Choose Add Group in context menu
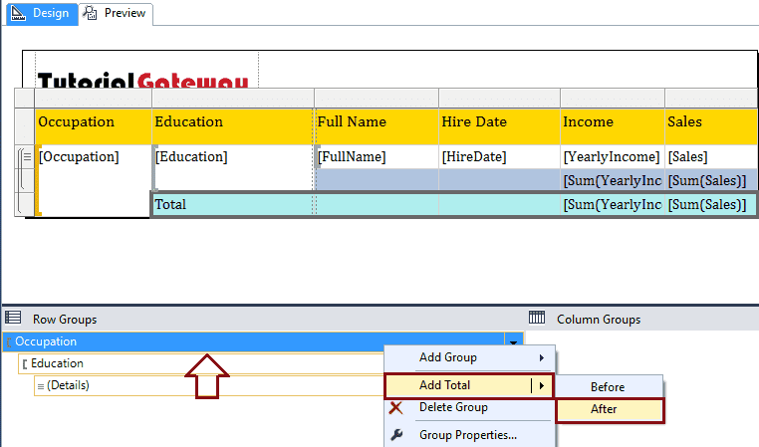 point(469,358)
